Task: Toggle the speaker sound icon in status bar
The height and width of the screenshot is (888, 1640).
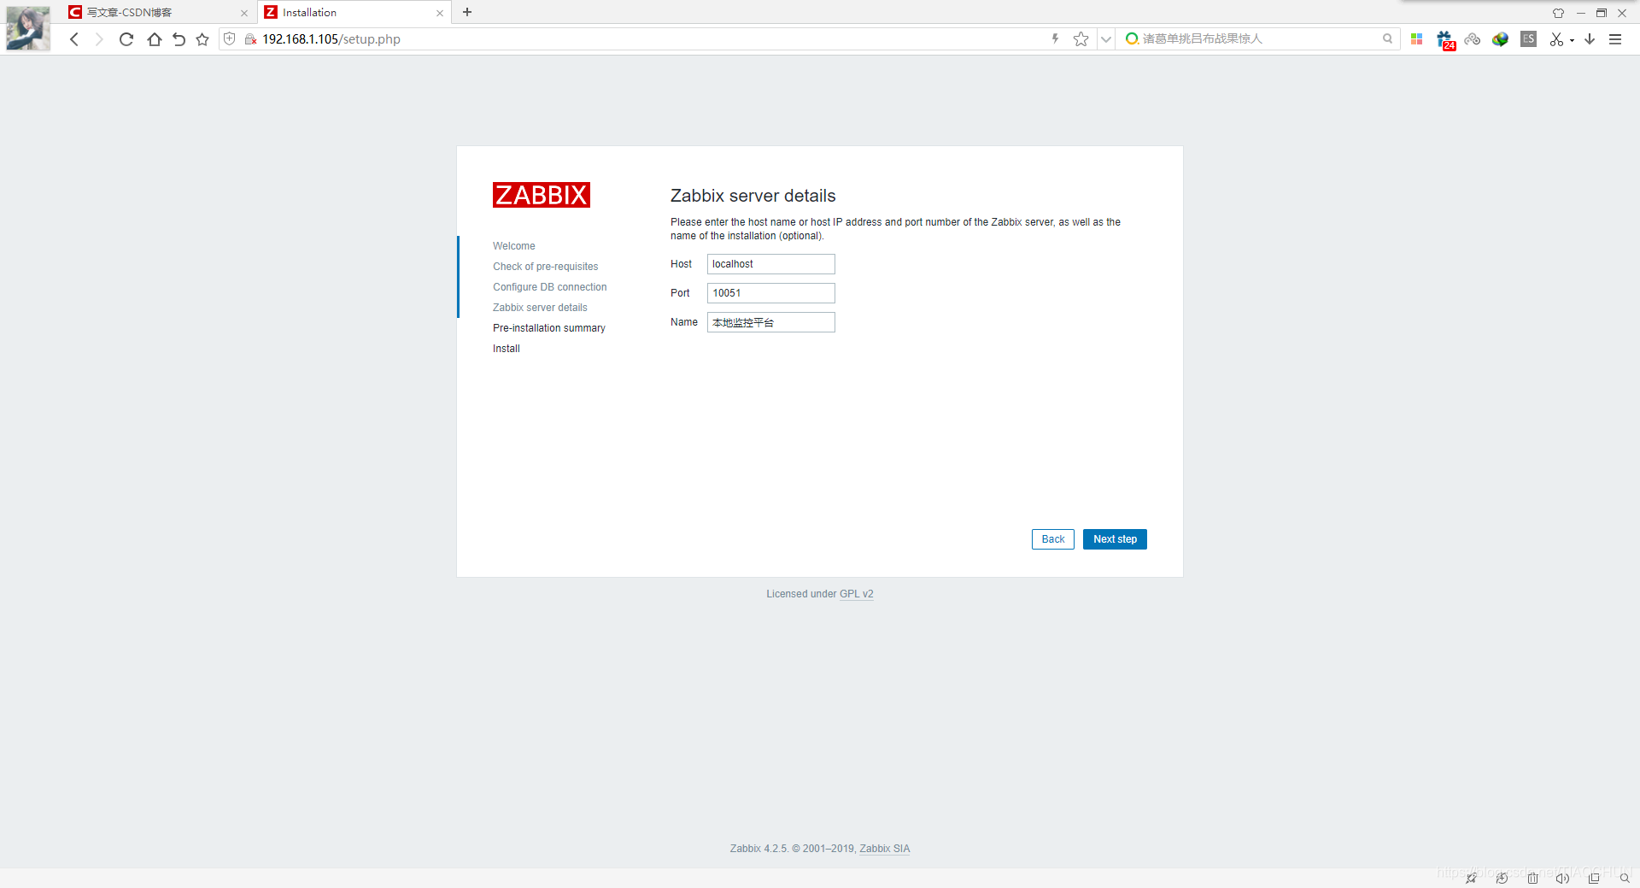Action: tap(1562, 878)
